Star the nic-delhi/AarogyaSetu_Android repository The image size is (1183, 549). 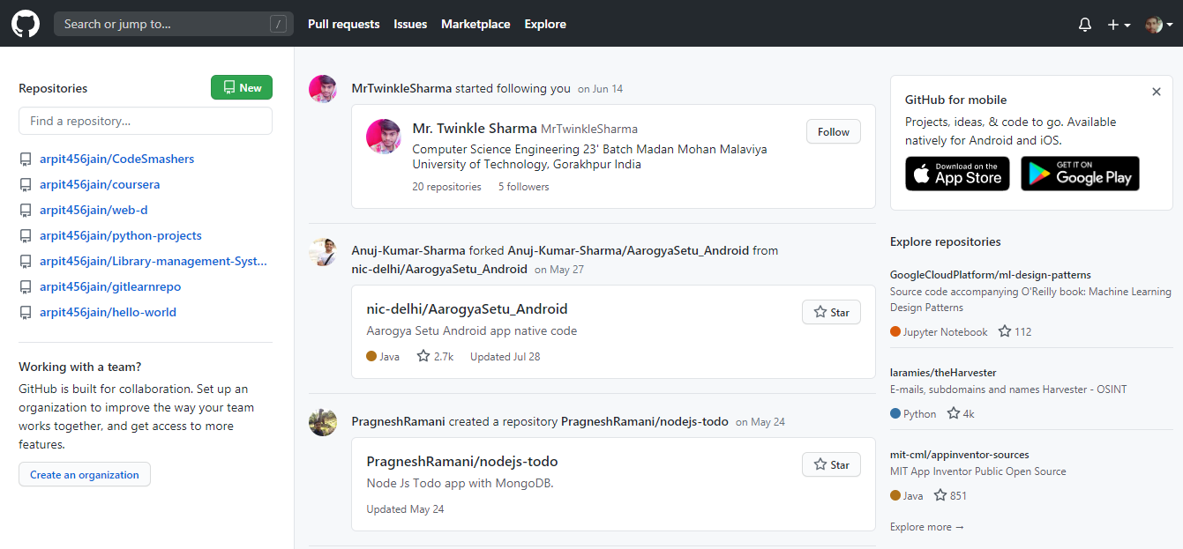pyautogui.click(x=831, y=312)
